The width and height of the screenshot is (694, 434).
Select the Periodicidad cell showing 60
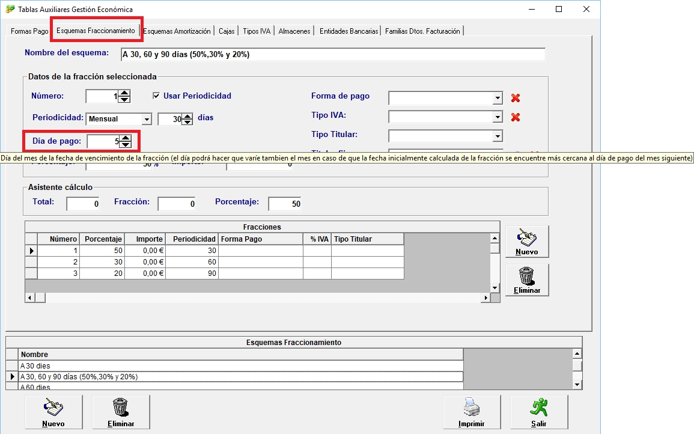pos(192,262)
